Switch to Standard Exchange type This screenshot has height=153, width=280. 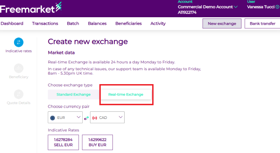[x=73, y=95]
